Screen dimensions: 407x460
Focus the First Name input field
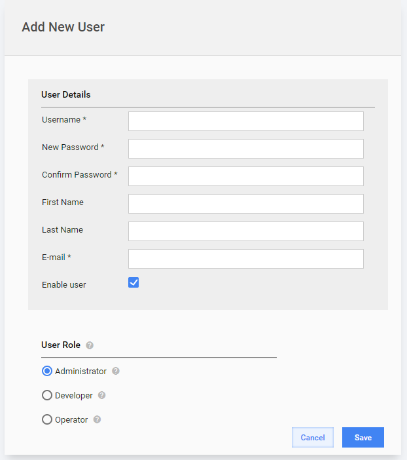(x=246, y=204)
